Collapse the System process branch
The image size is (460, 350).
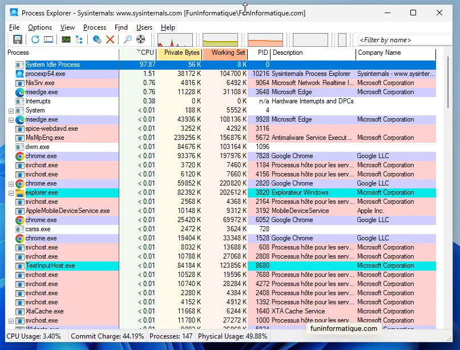coord(10,110)
